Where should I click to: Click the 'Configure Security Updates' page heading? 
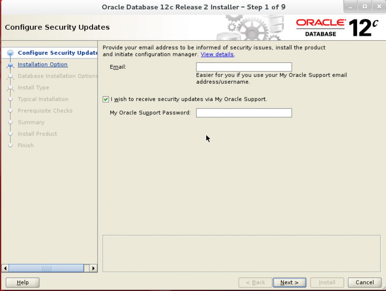[x=57, y=27]
